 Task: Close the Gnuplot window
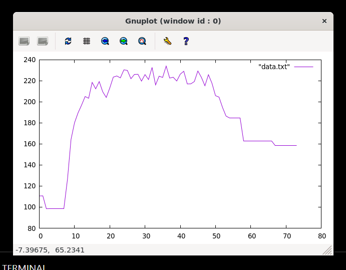pos(324,21)
